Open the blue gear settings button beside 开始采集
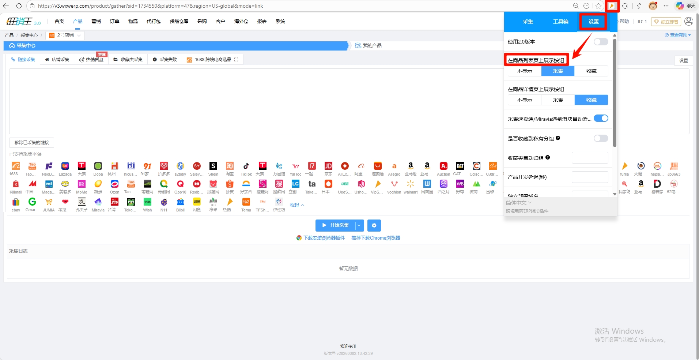Viewport: 699px width, 360px height. click(x=374, y=225)
